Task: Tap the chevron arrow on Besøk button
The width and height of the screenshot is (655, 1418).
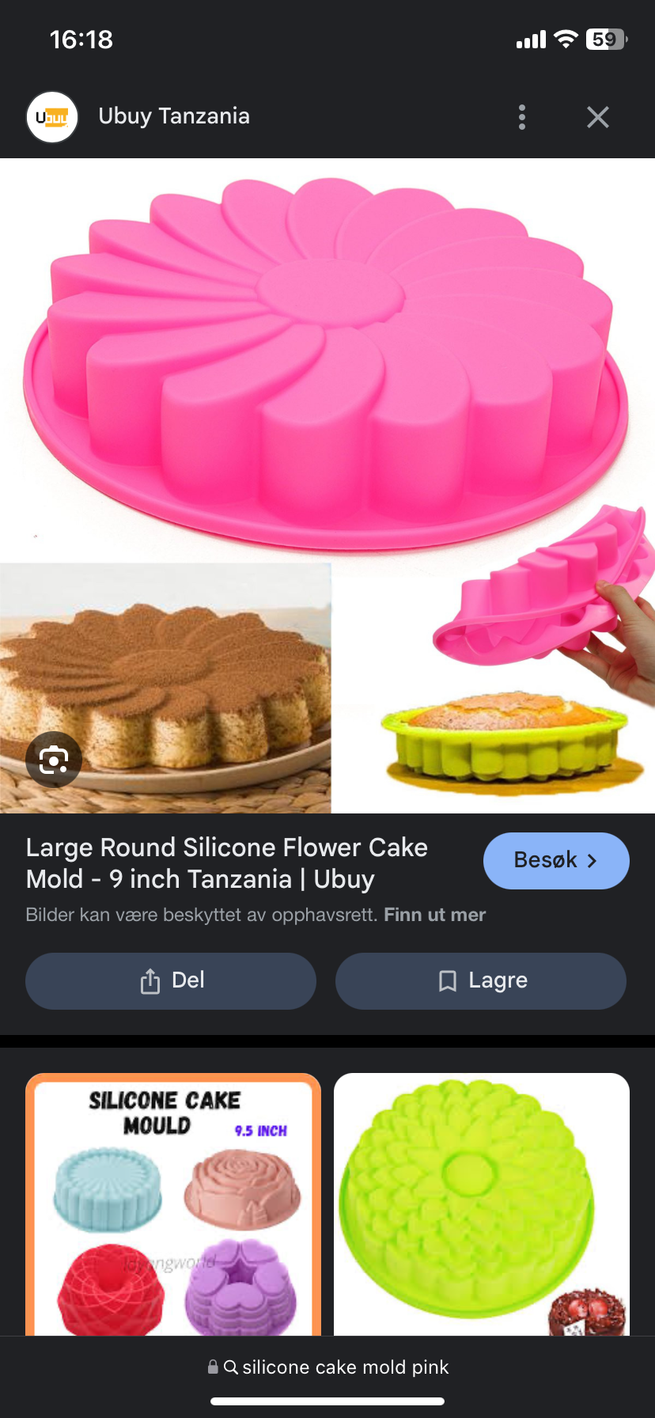Action: (592, 861)
